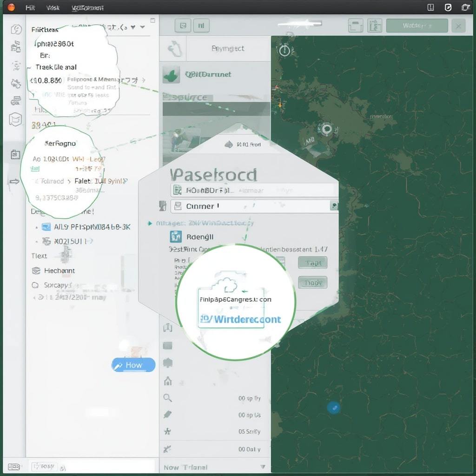Expand the green triangle beside "mitaget" line
Viewport: 476px width, 476px height.
click(150, 224)
